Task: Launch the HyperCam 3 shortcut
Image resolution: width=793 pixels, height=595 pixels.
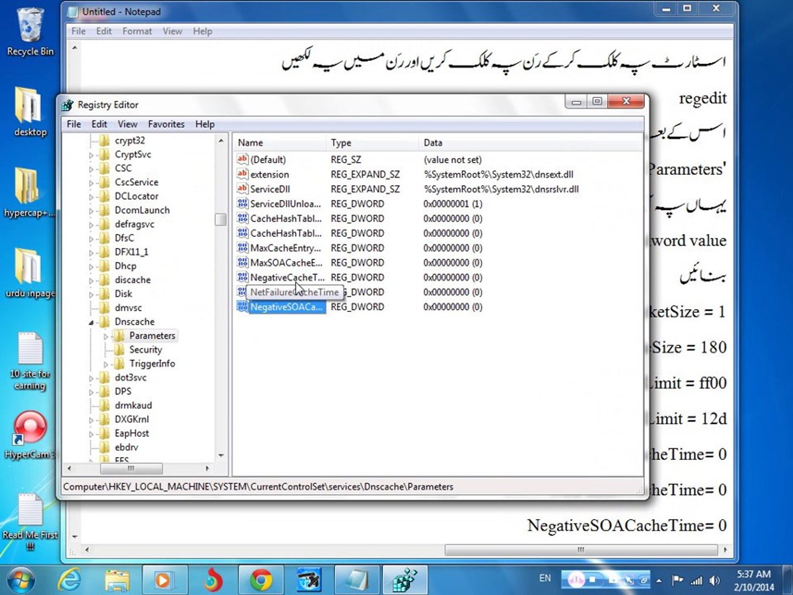Action: pyautogui.click(x=30, y=435)
